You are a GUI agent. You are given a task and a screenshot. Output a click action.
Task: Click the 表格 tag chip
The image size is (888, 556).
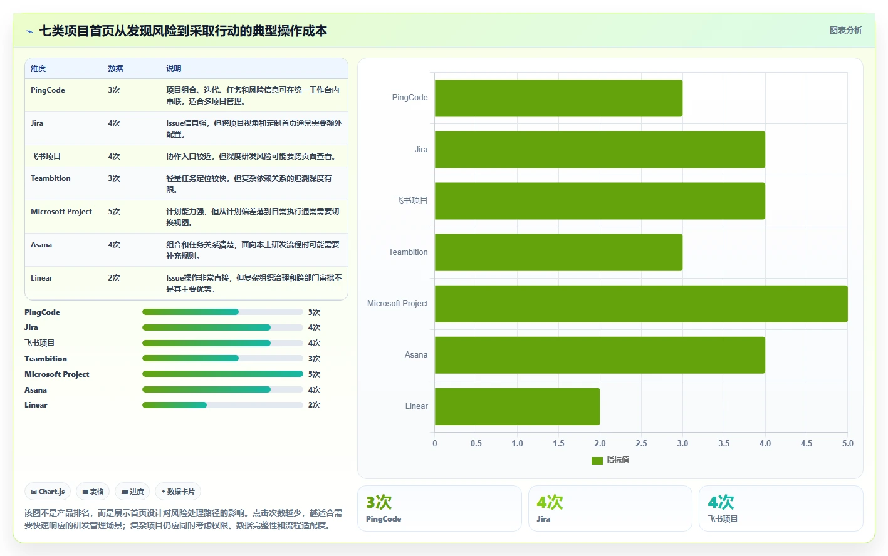(93, 492)
